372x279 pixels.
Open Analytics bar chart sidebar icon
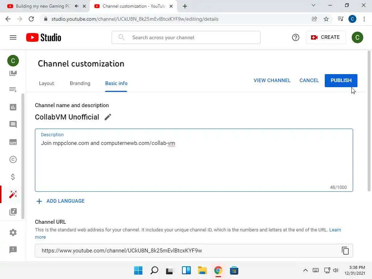click(x=13, y=107)
